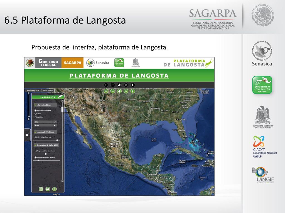This screenshot has width=285, height=213.
Task: Click the green globe icon in Langosta panel
Action: (x=41, y=189)
